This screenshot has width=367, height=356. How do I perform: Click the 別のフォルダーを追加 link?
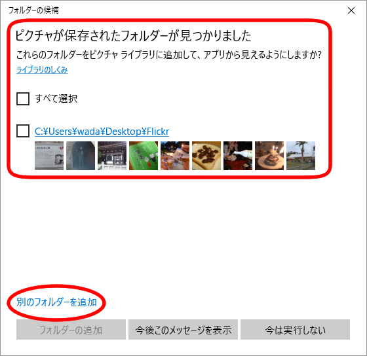pos(56,302)
